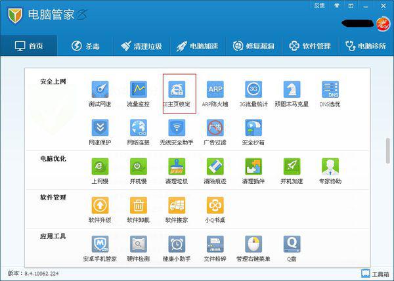Open the 修复漏洞 vulnerability fix tab
This screenshot has width=394, height=281.
pyautogui.click(x=253, y=46)
